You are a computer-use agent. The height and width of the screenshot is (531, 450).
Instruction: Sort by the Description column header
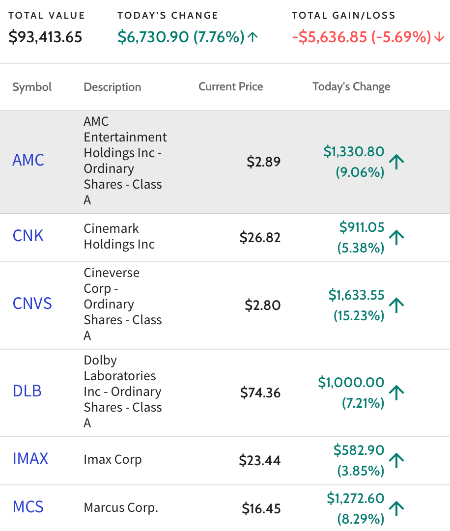(112, 87)
